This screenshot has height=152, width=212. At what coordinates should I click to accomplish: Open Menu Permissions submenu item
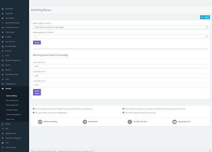pyautogui.click(x=12, y=100)
